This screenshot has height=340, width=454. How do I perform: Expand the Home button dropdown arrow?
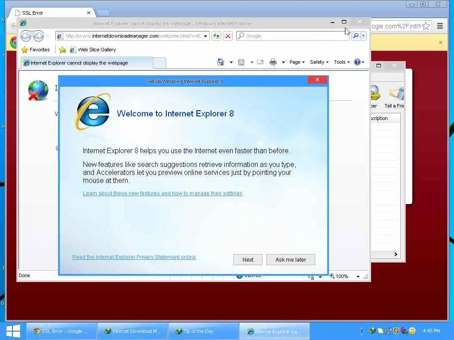pos(231,62)
